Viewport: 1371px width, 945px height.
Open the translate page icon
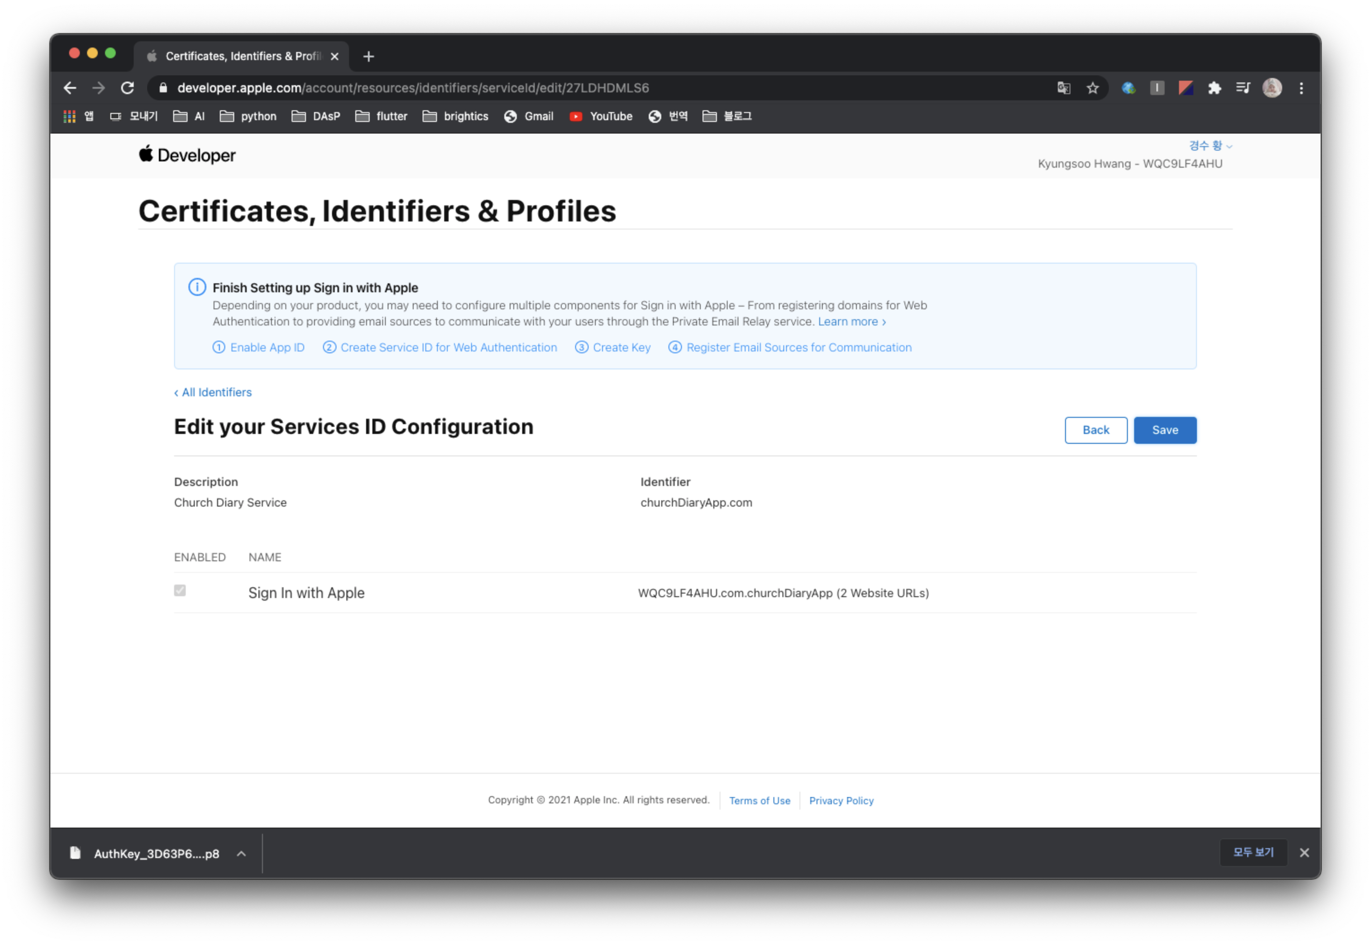point(1064,88)
